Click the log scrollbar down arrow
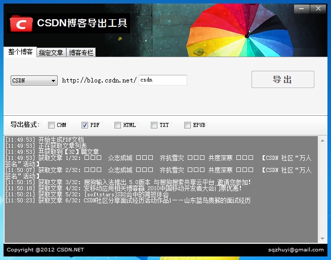Screen dimensions: 331x260 [322, 238]
